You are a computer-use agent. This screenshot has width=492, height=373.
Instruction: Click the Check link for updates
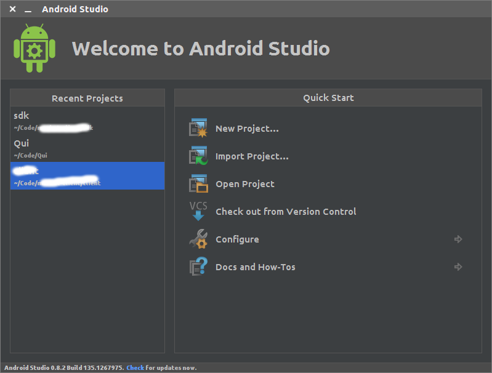click(x=135, y=367)
